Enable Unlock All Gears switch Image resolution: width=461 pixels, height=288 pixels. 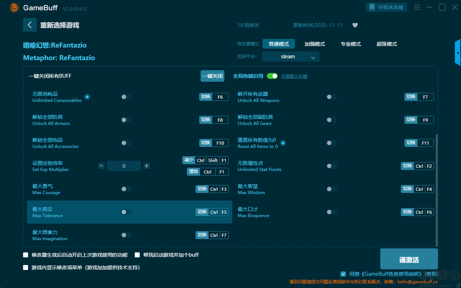[x=332, y=120]
